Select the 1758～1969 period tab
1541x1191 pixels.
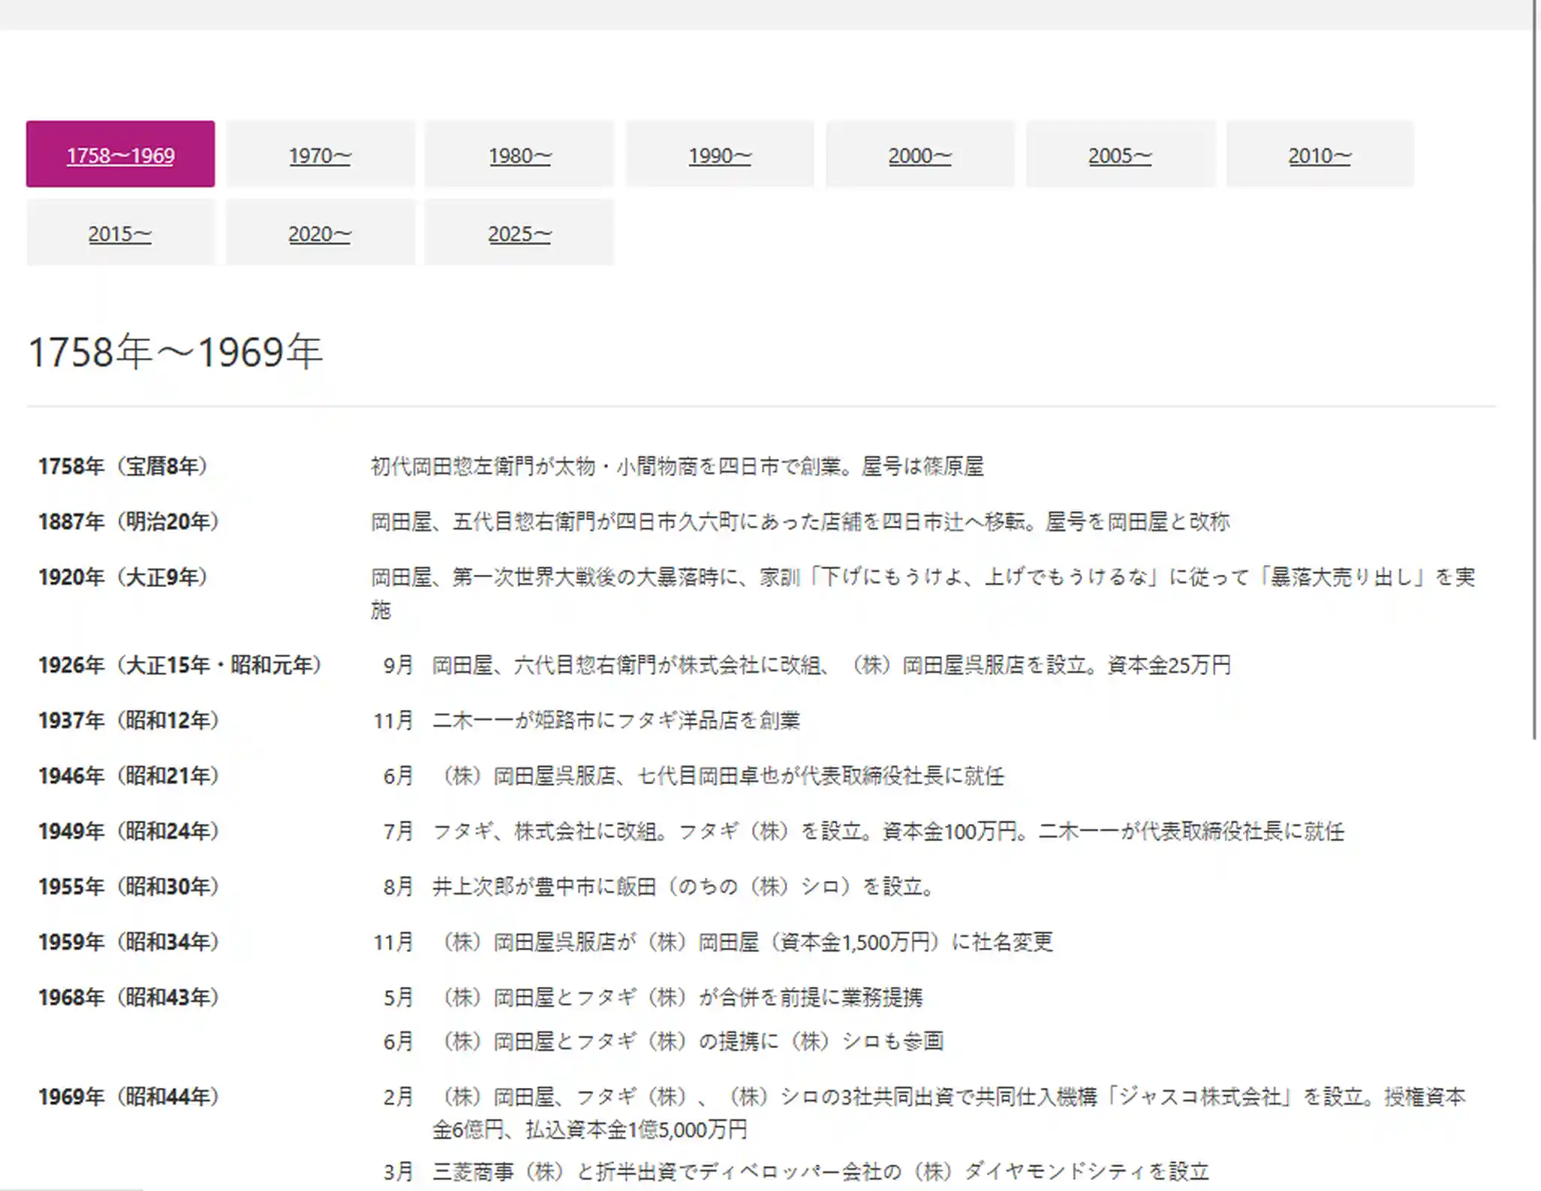tap(120, 154)
